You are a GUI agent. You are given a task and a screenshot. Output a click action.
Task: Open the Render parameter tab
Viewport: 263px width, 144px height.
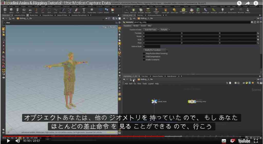click(136, 26)
